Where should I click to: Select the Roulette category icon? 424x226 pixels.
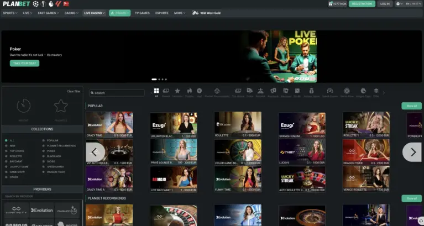pyautogui.click(x=260, y=91)
